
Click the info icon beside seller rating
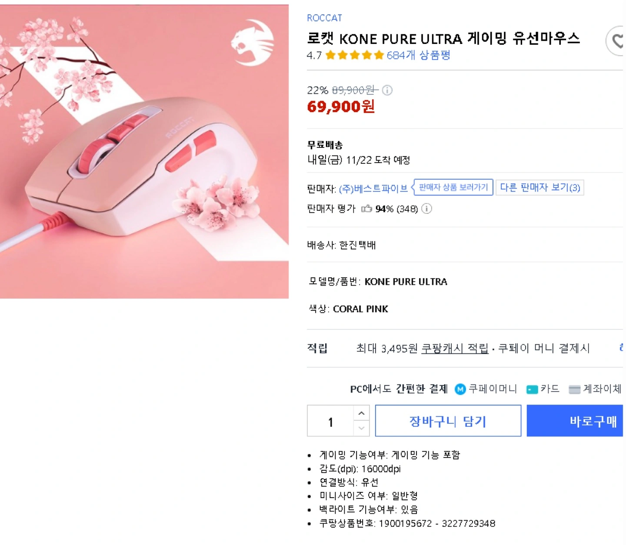click(427, 209)
